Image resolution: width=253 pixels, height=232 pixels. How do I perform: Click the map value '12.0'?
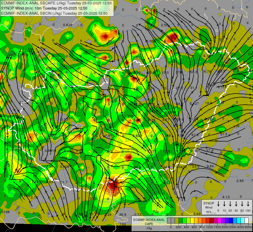(x=166, y=151)
